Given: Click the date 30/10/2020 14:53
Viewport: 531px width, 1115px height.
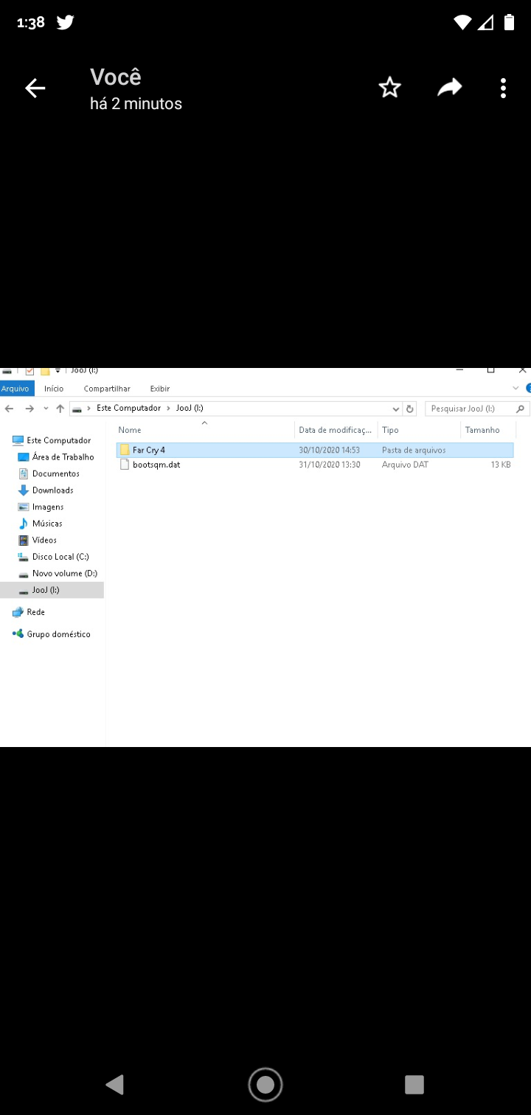Looking at the screenshot, I should [329, 450].
